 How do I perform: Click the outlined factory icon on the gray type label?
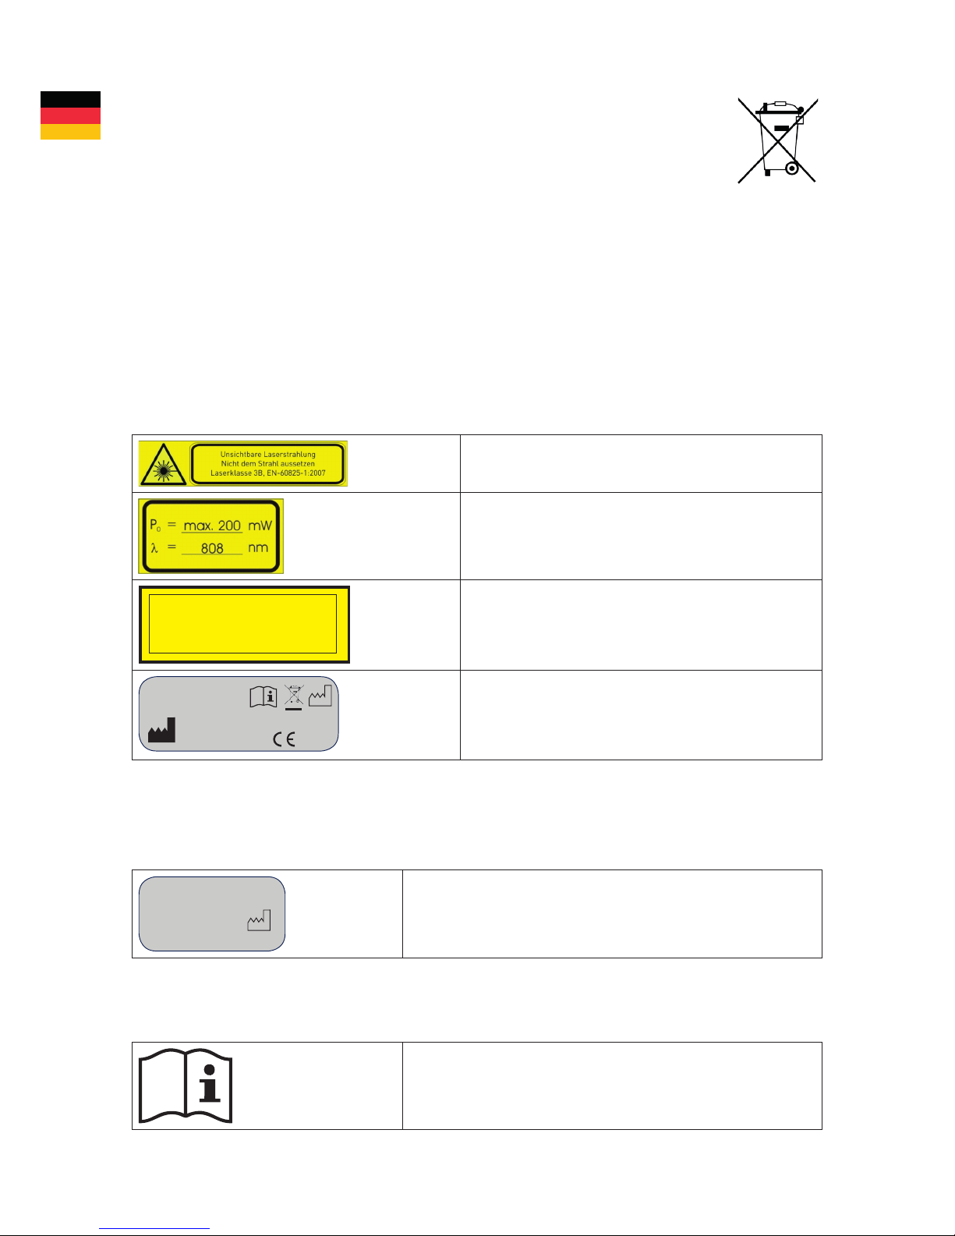point(320,694)
